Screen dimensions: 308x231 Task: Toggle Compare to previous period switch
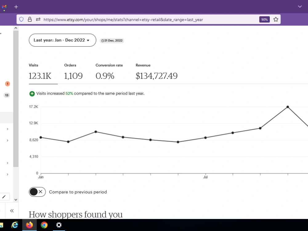pos(37,192)
